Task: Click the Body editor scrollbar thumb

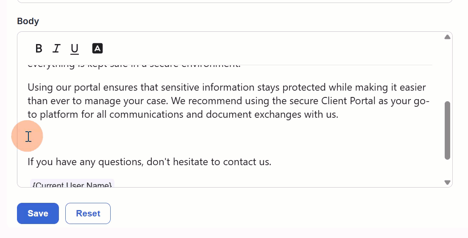Action: coord(447,130)
